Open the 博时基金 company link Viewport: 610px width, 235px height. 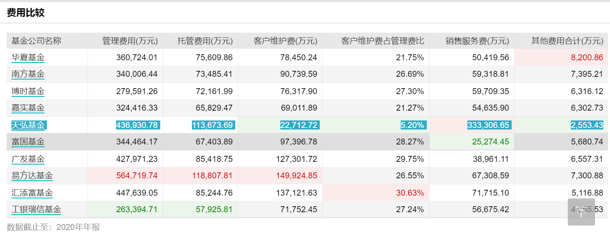pyautogui.click(x=28, y=91)
